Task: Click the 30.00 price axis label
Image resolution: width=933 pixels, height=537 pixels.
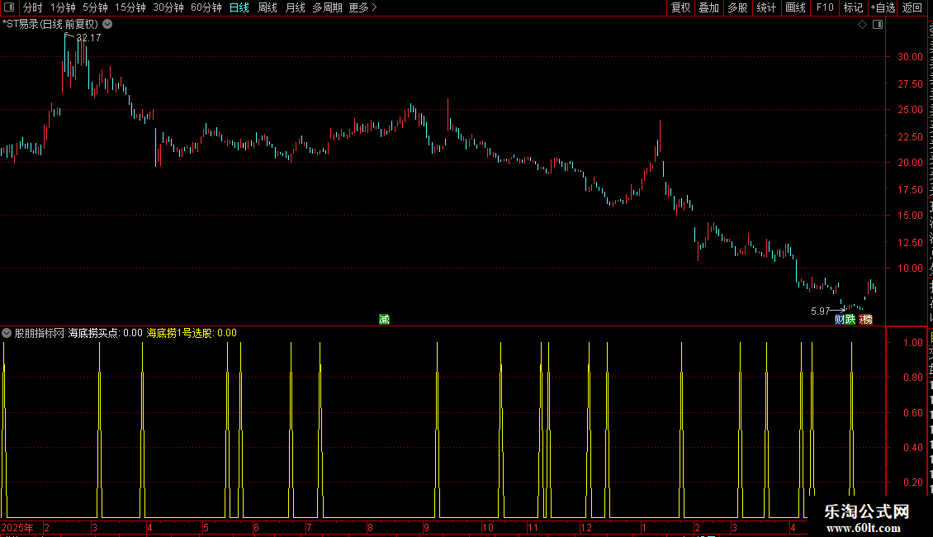Action: pos(910,56)
